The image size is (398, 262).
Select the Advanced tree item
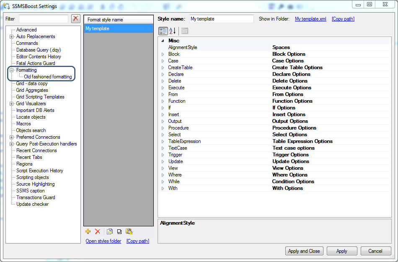coord(26,30)
